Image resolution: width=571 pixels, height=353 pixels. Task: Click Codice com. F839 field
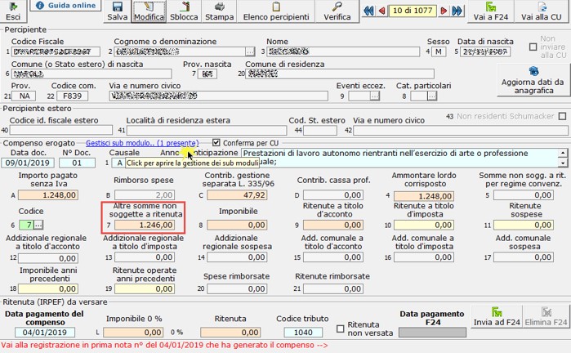point(72,96)
